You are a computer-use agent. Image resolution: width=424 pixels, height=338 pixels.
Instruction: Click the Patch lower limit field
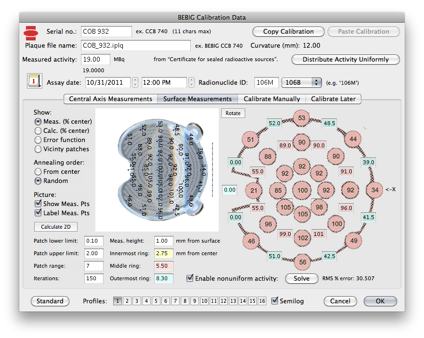coord(94,241)
